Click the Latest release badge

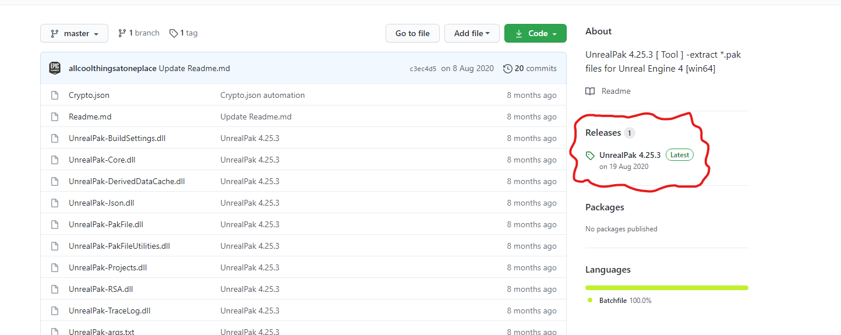[680, 155]
